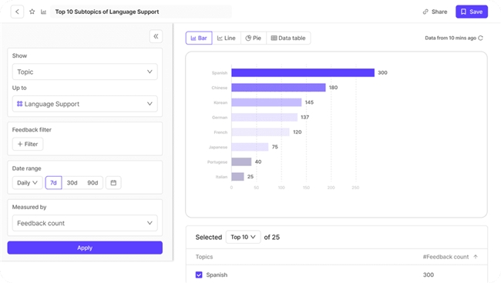Switch to the Pie chart tab
501x283 pixels.
click(253, 38)
